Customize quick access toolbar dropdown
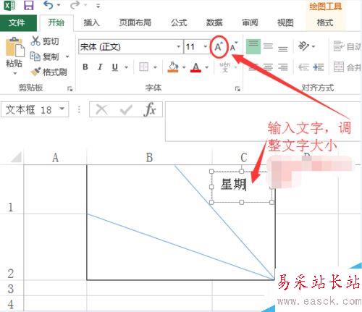362x312 pixels. [98, 6]
